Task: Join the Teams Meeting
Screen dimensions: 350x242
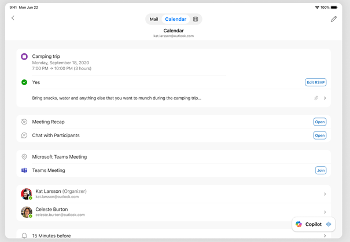Action: point(320,171)
